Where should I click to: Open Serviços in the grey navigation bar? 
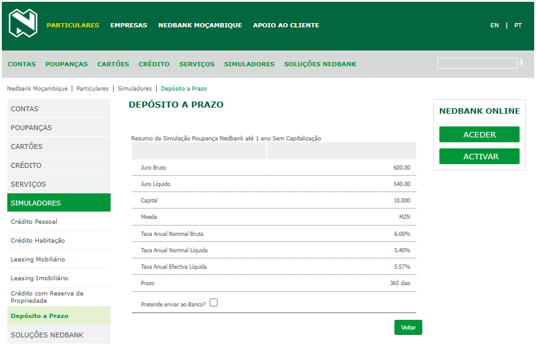(x=197, y=64)
